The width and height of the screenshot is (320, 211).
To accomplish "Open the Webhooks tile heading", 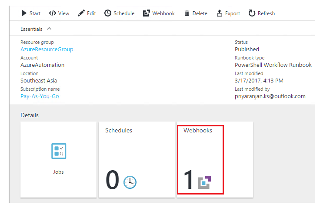I will [x=198, y=131].
